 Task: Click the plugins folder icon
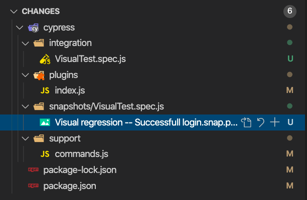coord(39,75)
